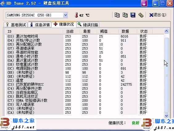Click the data value 851
The width and height of the screenshot is (174, 131).
click(x=123, y=56)
